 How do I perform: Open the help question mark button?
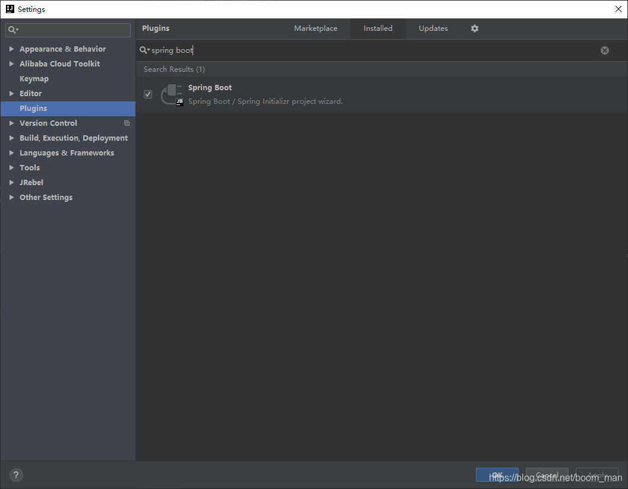(x=16, y=475)
